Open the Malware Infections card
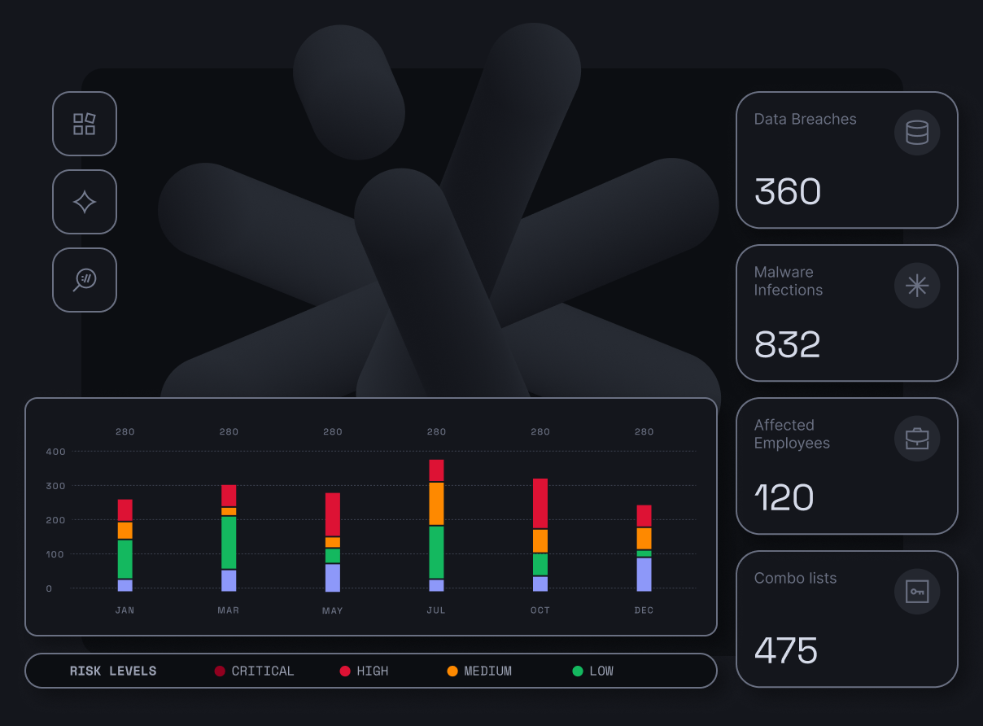Image resolution: width=983 pixels, height=726 pixels. coord(846,313)
